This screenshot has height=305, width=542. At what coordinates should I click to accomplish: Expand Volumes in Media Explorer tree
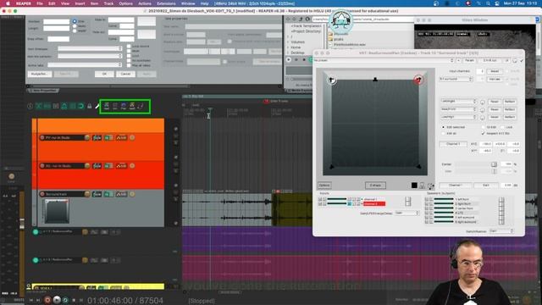[288, 42]
